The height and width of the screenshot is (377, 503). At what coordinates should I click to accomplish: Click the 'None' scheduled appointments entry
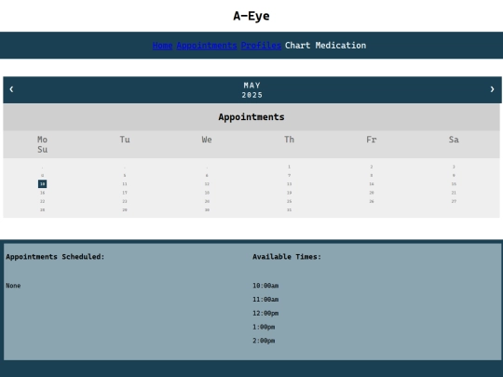13,286
